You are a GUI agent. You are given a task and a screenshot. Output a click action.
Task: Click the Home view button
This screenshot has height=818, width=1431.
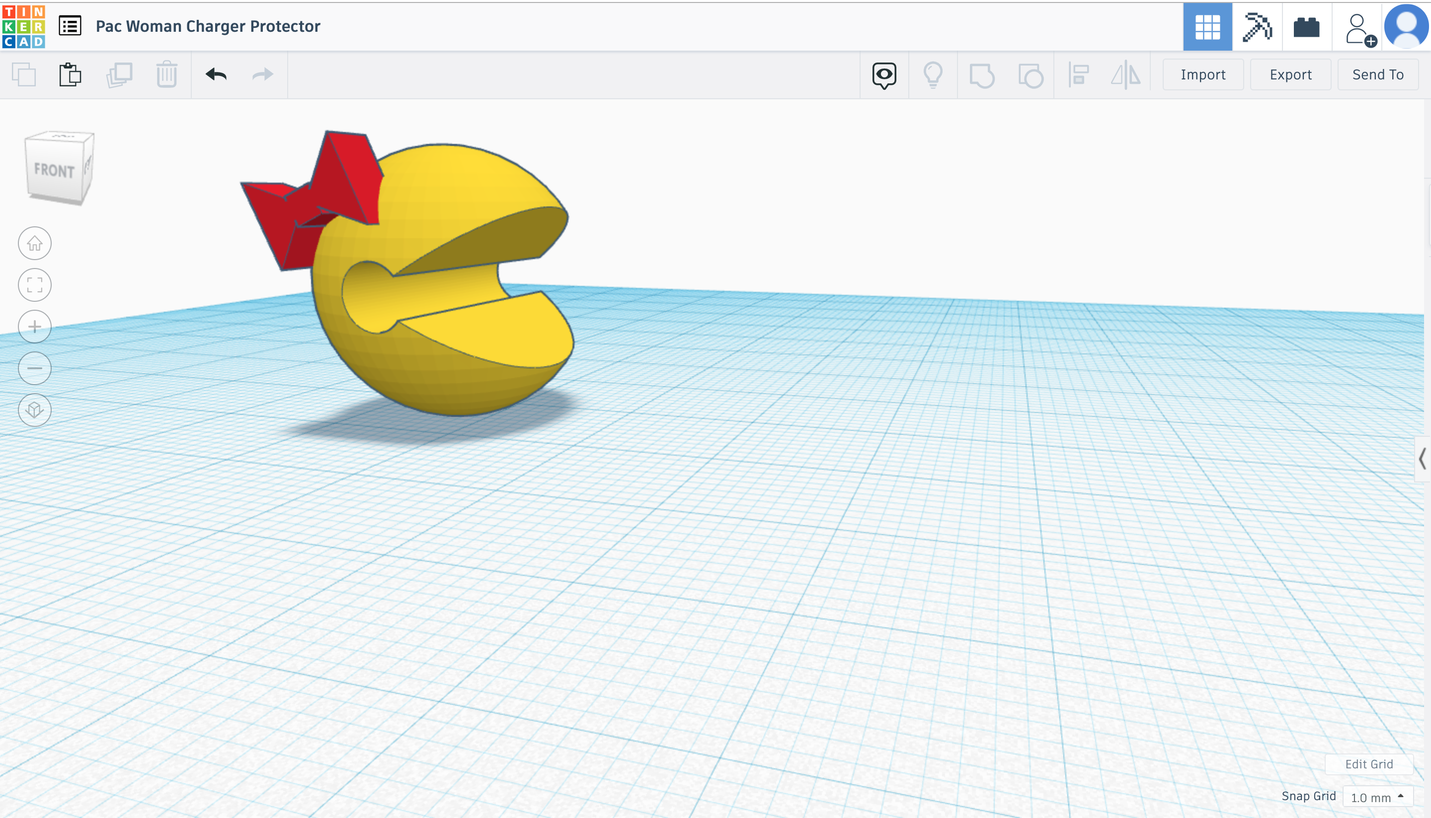pos(35,243)
